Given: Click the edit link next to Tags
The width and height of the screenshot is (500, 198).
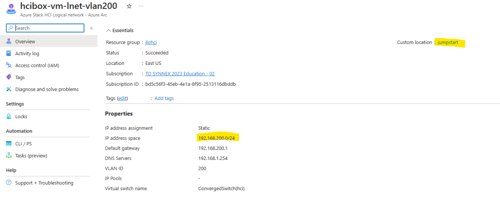Looking at the screenshot, I should (x=122, y=99).
